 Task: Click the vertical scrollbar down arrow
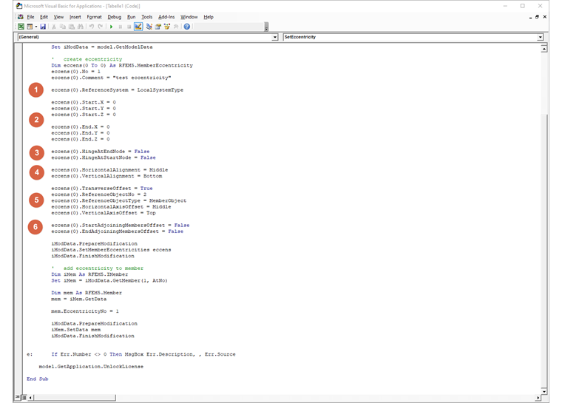pyautogui.click(x=544, y=391)
